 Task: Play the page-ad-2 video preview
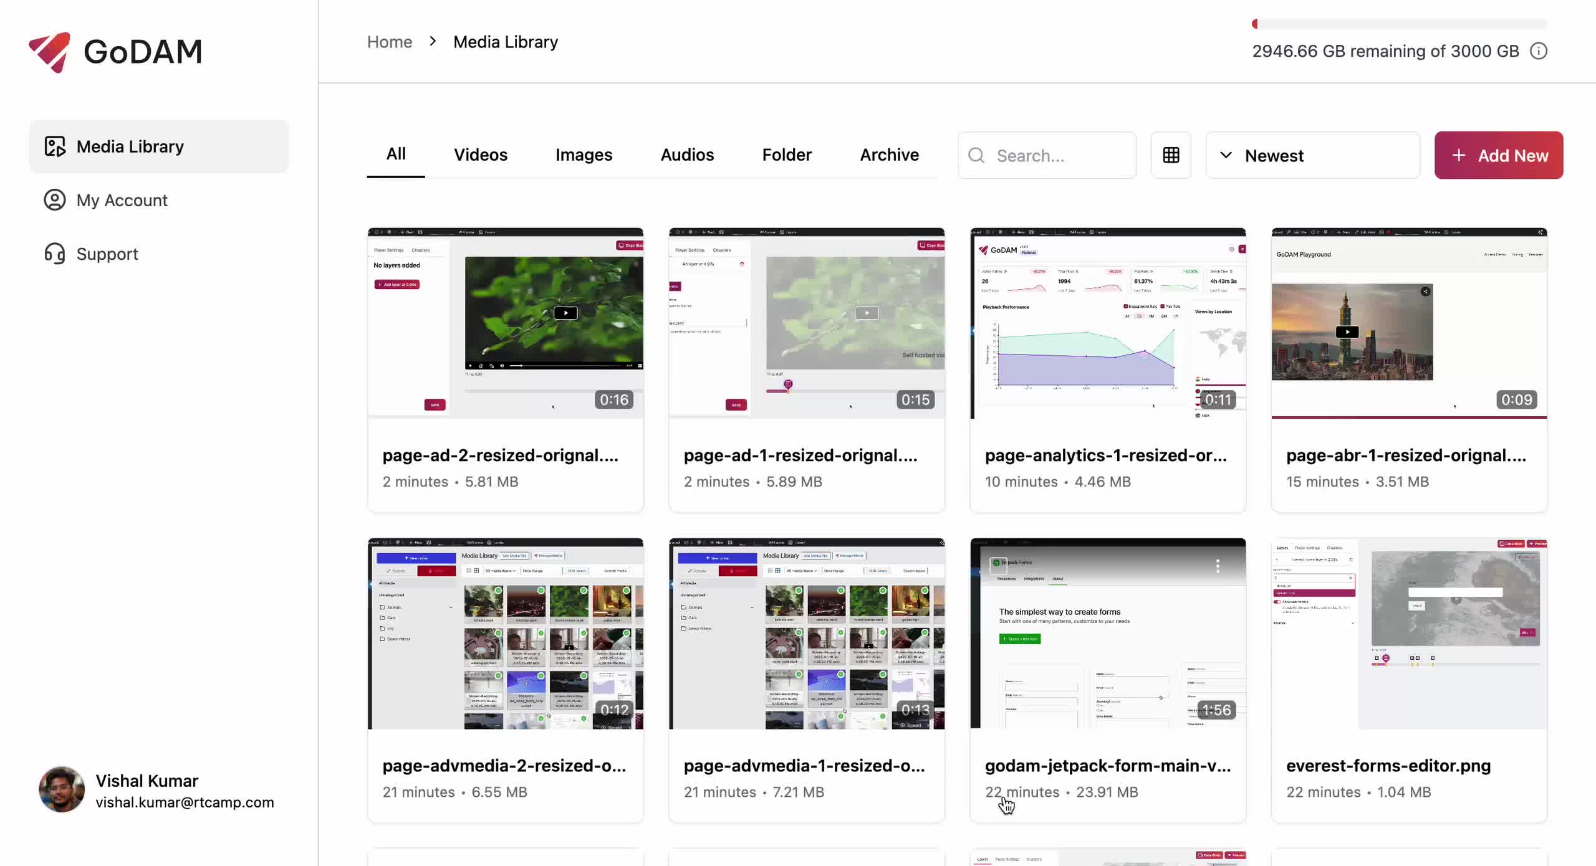[x=565, y=312]
